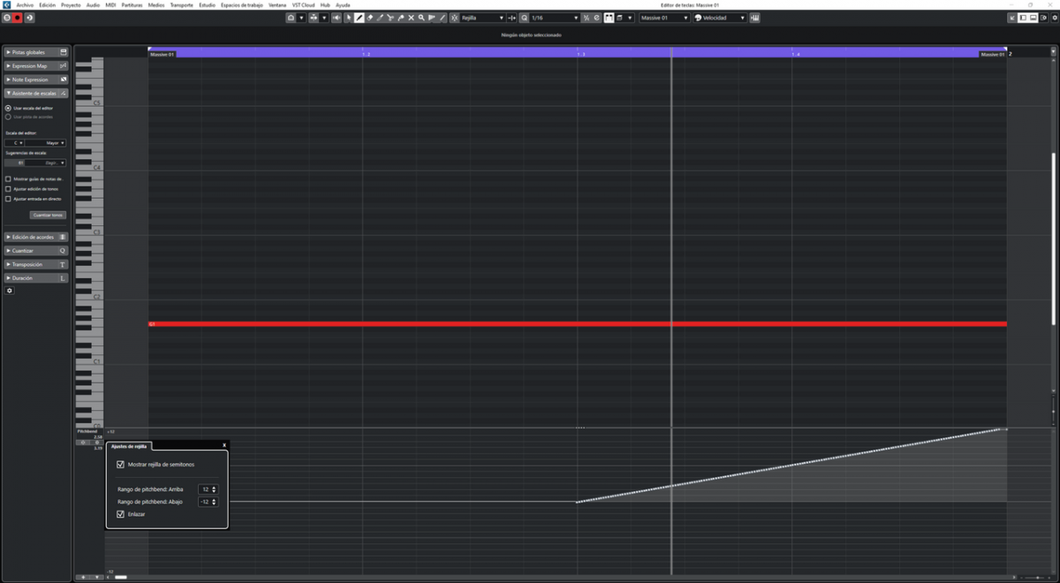The width and height of the screenshot is (1060, 583).
Task: Click the C4 piano key
Action: pos(89,168)
